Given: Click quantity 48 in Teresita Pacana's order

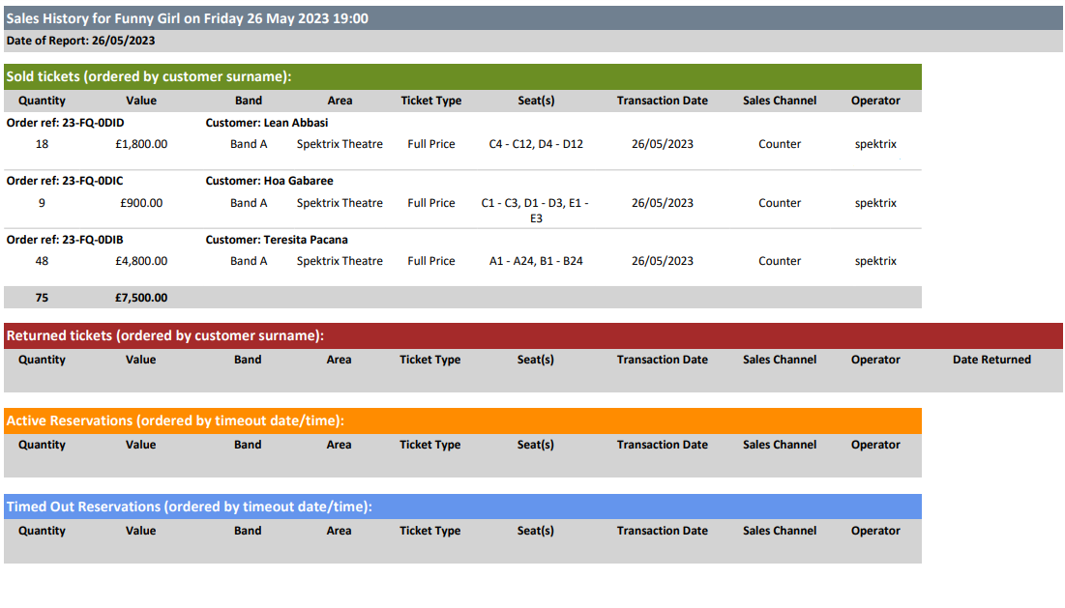Looking at the screenshot, I should (x=43, y=261).
